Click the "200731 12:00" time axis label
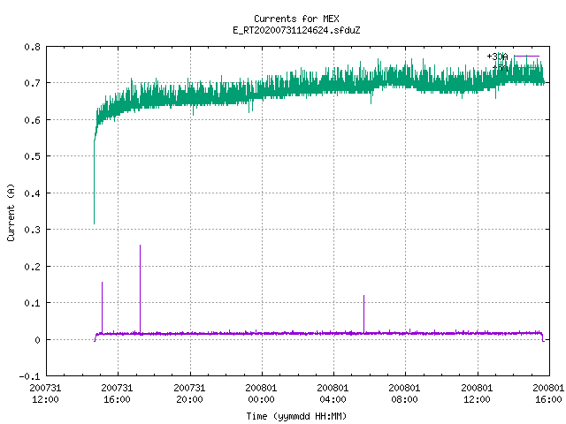The height and width of the screenshot is (424, 566). [x=45, y=394]
